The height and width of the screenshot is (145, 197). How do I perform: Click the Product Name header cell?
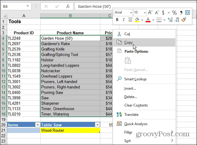[x=70, y=33]
